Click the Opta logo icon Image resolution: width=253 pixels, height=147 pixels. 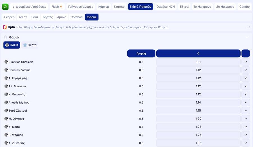5,27
